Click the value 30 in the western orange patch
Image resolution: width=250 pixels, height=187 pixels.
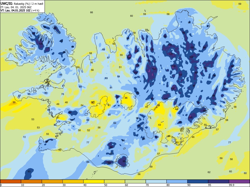tap(14, 102)
